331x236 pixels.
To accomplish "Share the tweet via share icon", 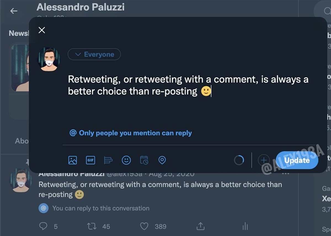I will coord(200,226).
